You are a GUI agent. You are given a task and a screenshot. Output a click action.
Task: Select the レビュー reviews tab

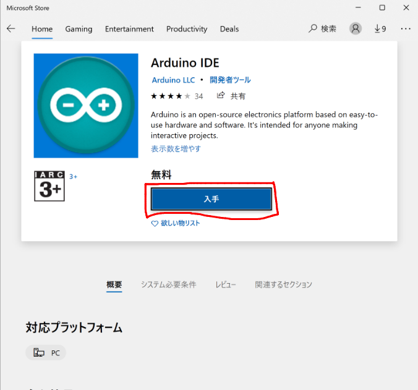226,284
